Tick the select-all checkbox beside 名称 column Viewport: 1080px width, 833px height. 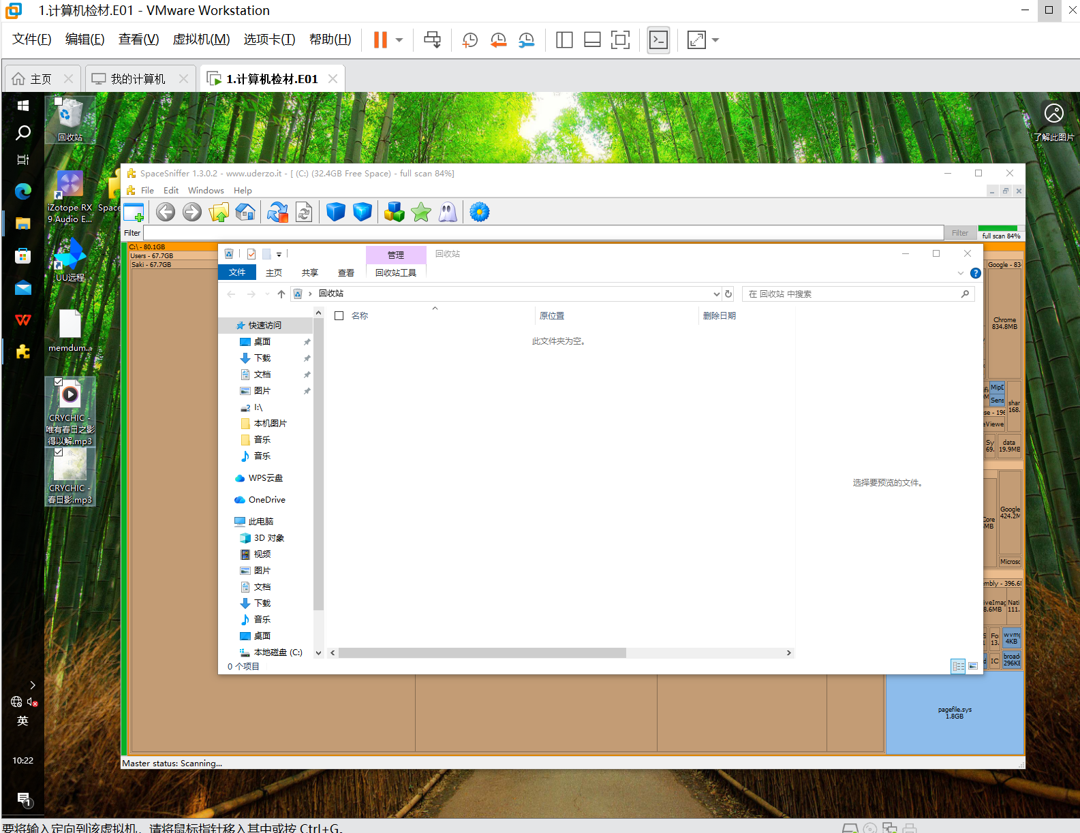coord(339,316)
